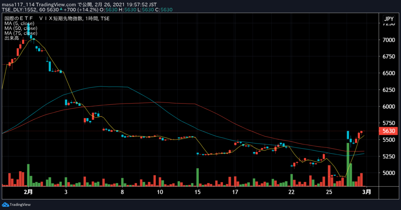Screen dimensions: 401x210
Task: Click the 10 date label on time axis
Action: click(x=160, y=192)
